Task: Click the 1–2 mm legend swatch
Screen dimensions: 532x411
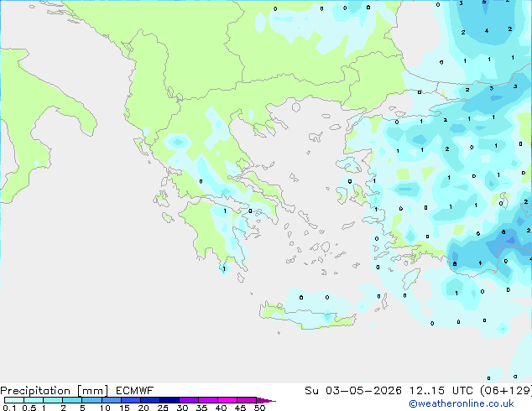Action: click(53, 400)
